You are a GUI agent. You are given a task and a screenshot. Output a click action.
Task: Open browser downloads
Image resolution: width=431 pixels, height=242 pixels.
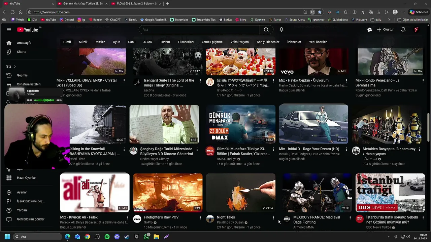click(379, 12)
